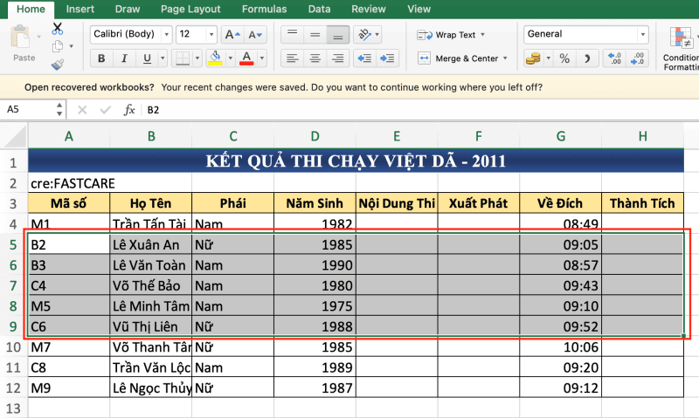This screenshot has height=418, width=699.
Task: Increase decimal places
Action: click(x=615, y=58)
